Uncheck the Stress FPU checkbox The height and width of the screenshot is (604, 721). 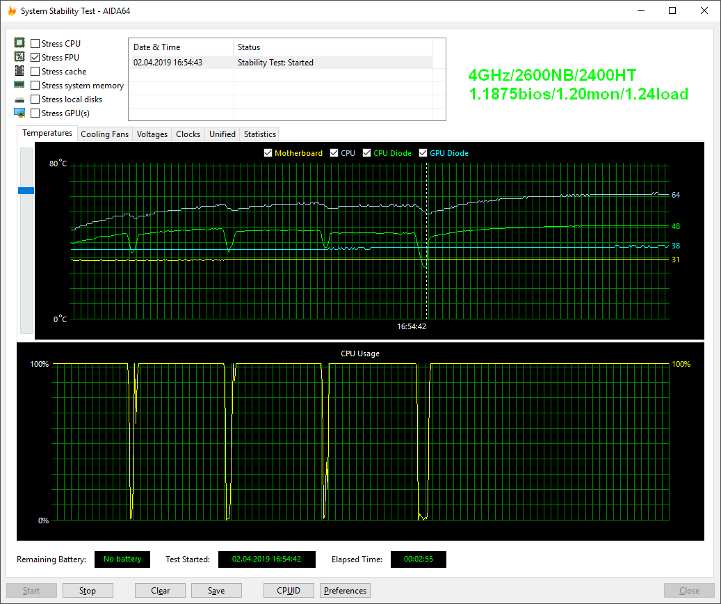point(35,58)
